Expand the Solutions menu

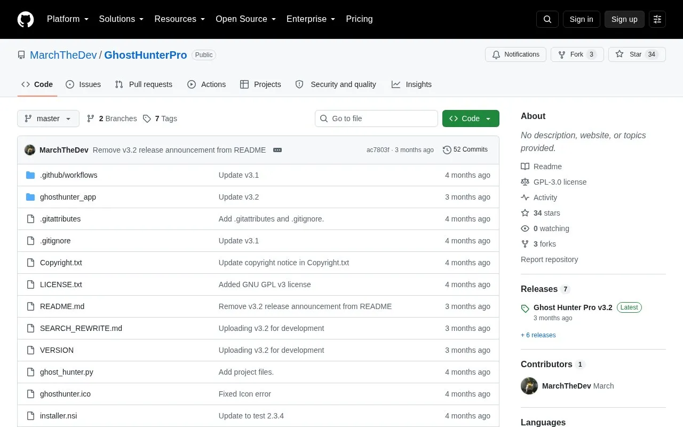coord(122,19)
